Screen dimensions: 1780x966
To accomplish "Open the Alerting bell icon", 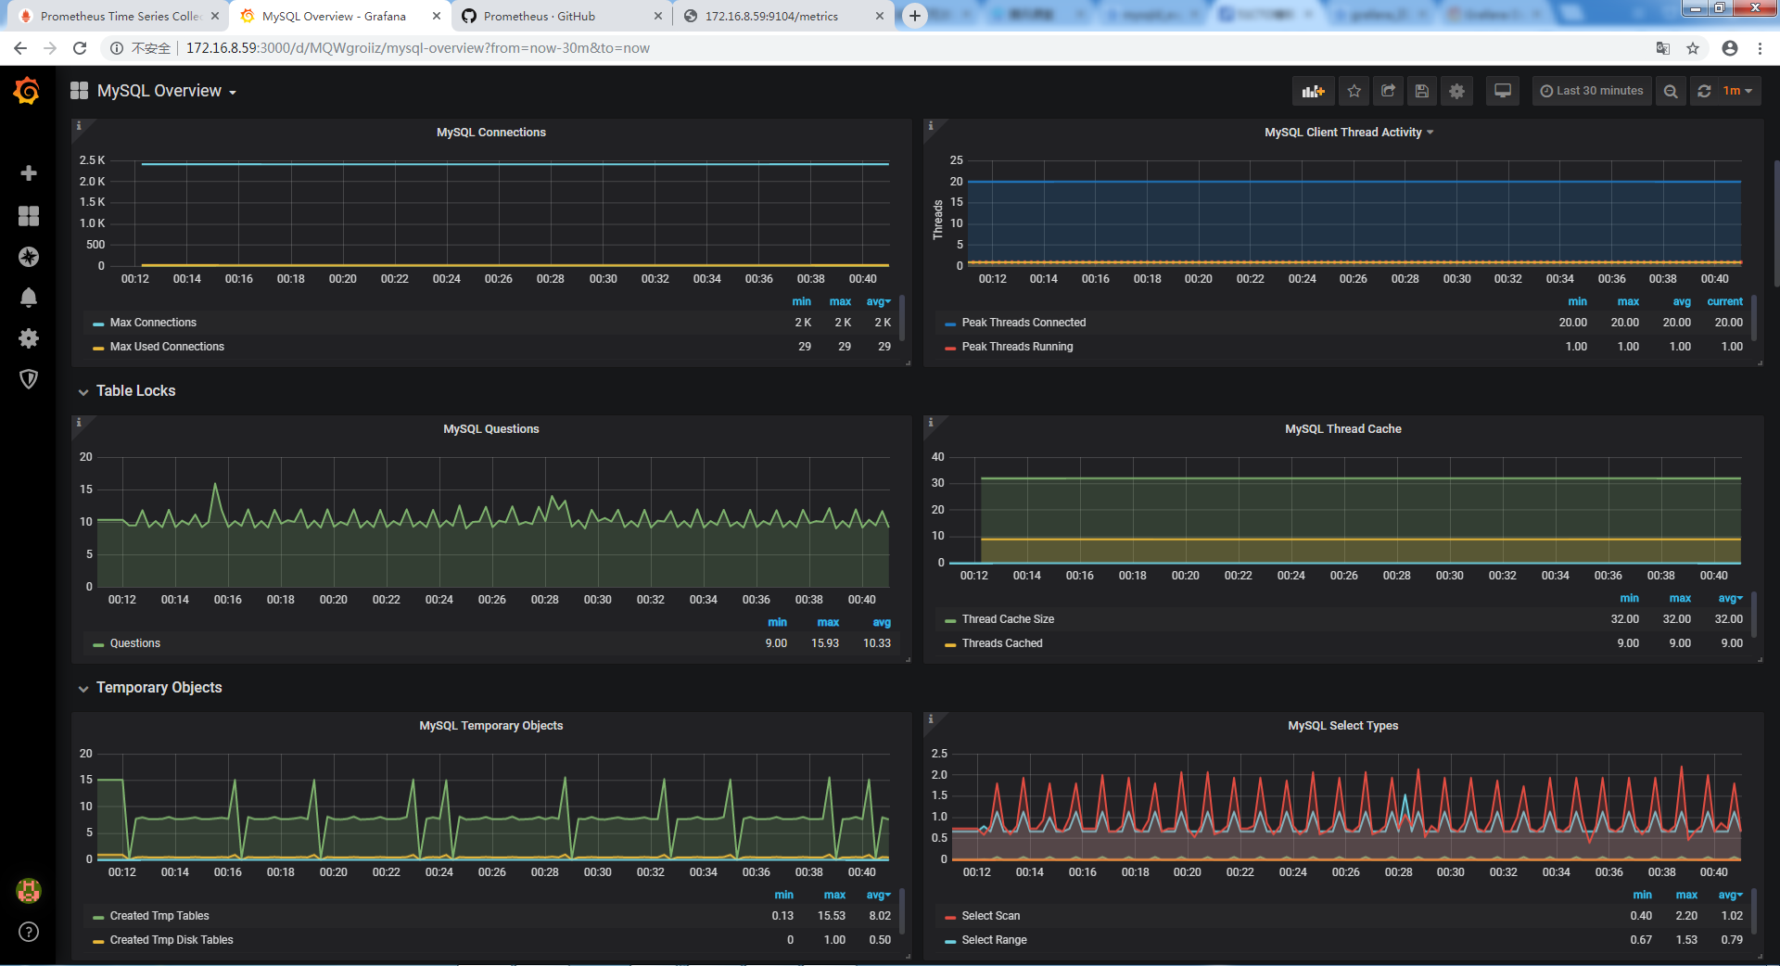I will pyautogui.click(x=29, y=298).
